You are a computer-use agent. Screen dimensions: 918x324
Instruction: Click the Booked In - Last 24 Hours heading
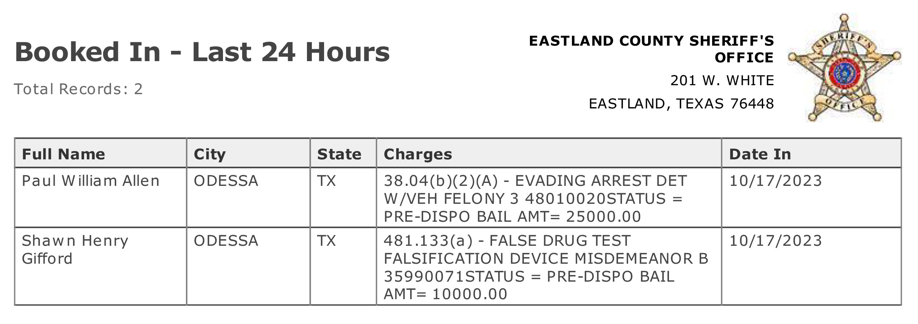point(202,52)
